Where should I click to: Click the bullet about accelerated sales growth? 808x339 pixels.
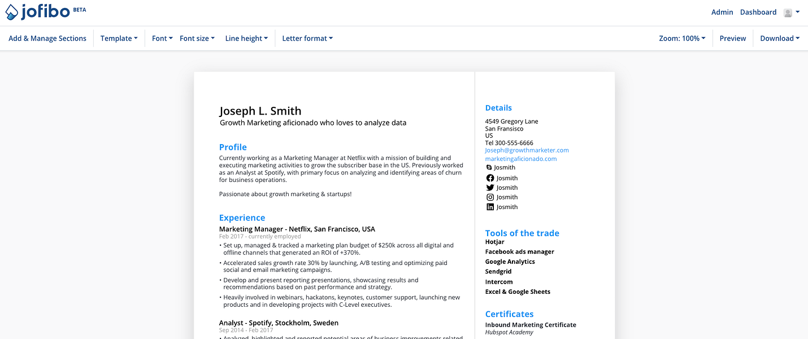335,266
